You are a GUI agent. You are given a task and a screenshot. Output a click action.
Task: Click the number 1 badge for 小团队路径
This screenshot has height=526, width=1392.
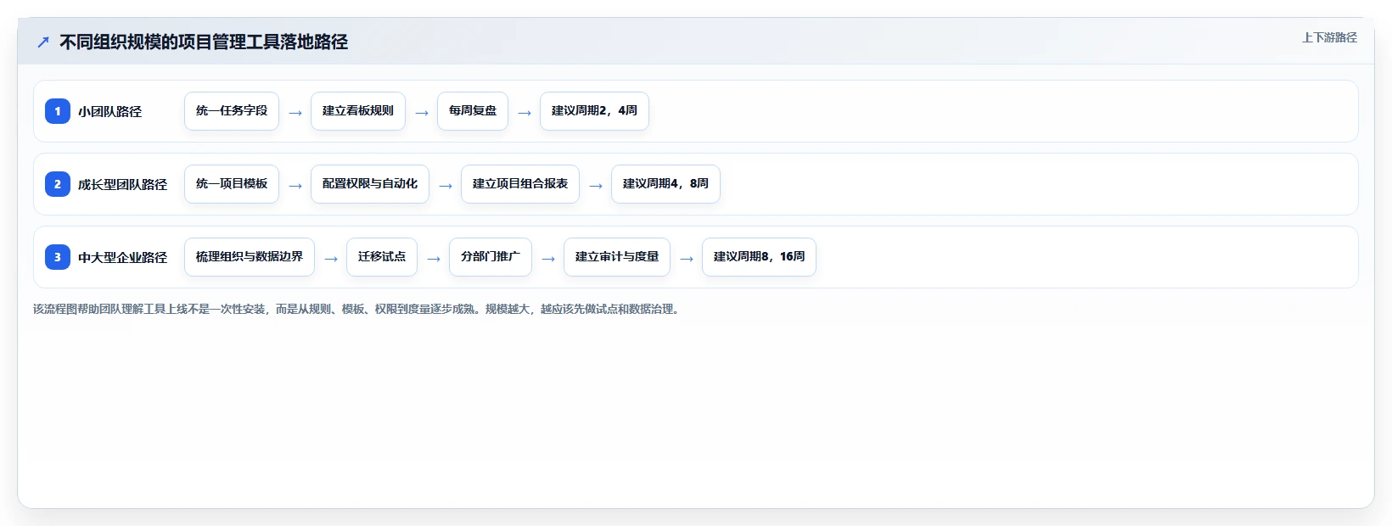click(58, 111)
